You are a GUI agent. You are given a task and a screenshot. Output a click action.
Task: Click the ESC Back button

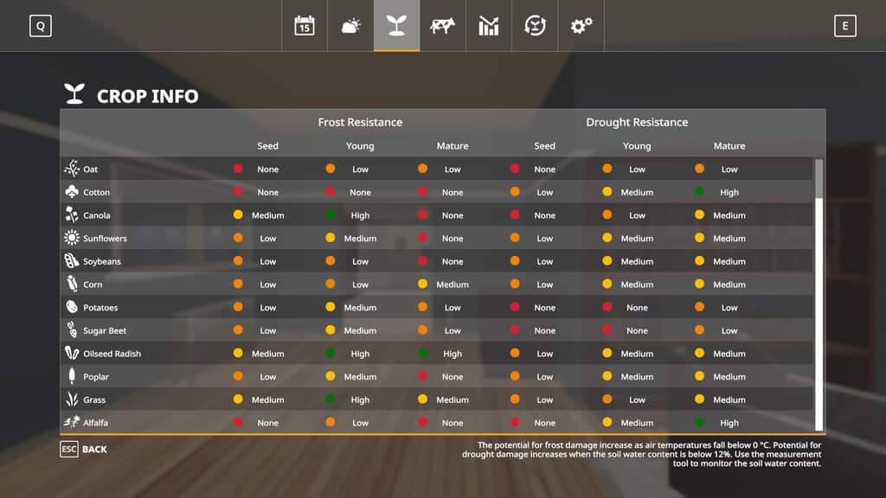coord(84,450)
